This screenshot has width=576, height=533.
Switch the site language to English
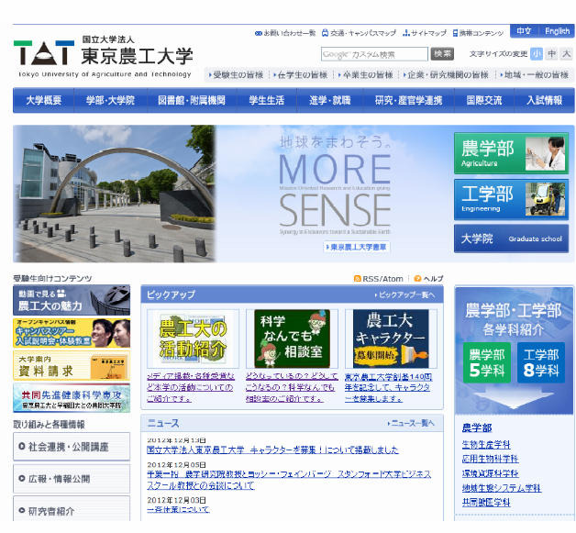pyautogui.click(x=557, y=31)
